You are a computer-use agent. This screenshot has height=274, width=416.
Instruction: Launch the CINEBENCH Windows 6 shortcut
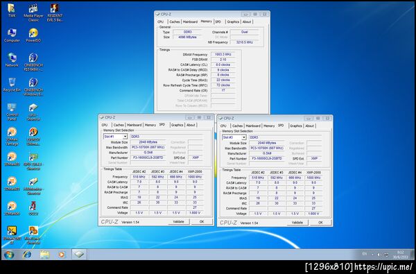pos(33,87)
